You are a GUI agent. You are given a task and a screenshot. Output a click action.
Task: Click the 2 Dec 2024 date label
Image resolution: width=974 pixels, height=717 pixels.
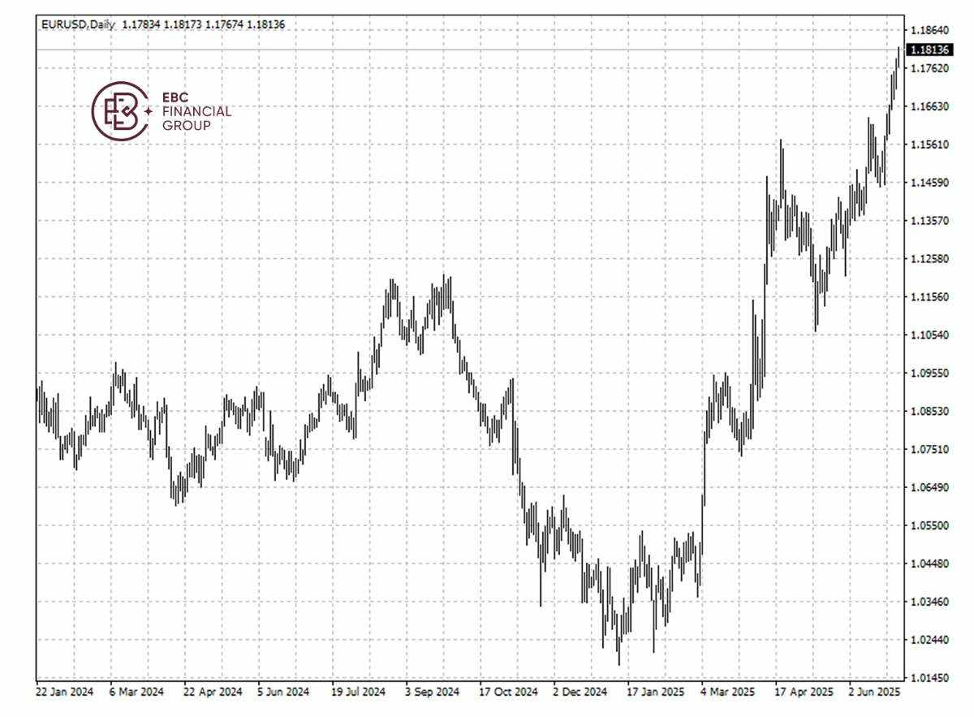tap(580, 693)
